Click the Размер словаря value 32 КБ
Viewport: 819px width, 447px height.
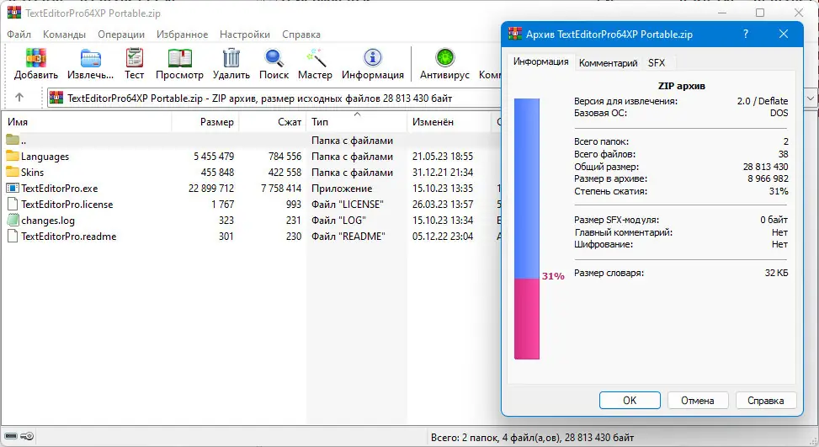777,273
